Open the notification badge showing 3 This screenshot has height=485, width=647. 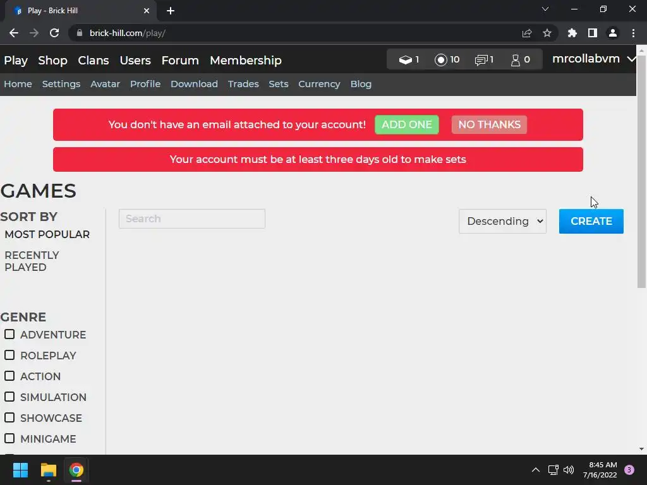point(629,470)
